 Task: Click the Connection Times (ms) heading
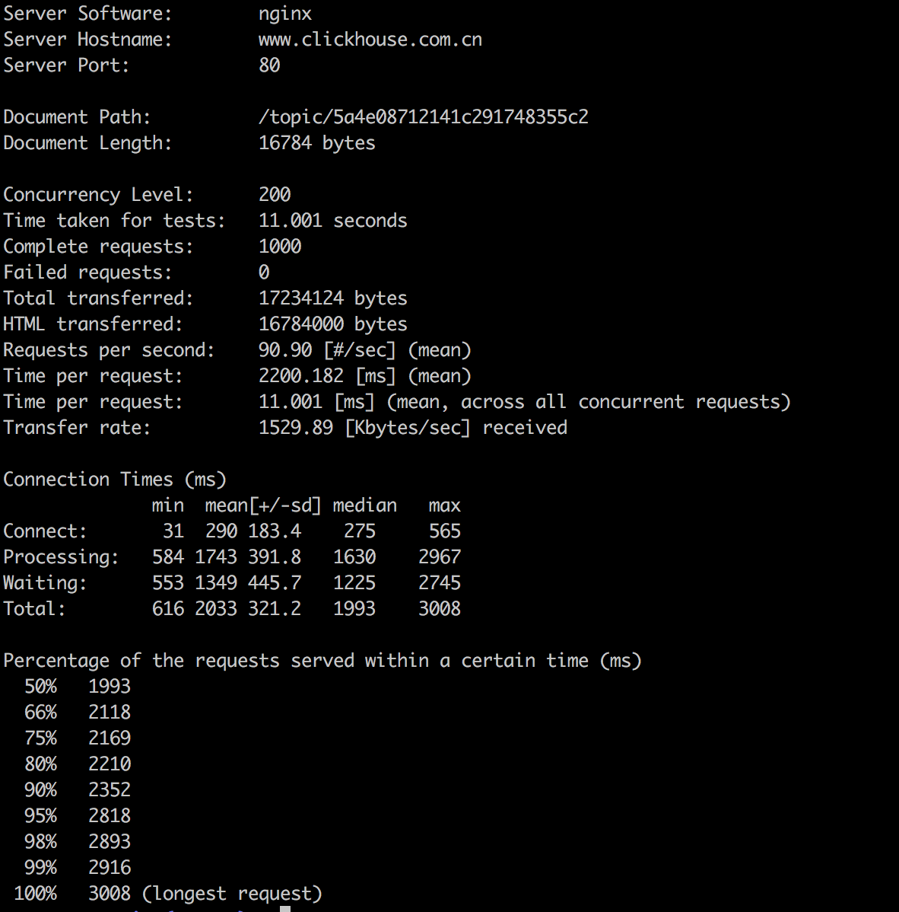115,480
